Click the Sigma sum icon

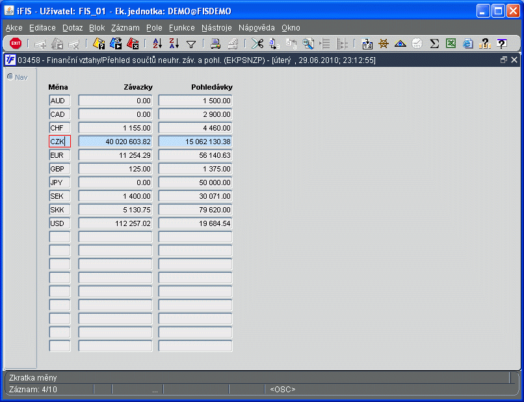tap(434, 44)
